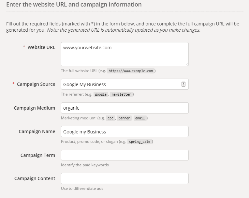Click the cpc example code tag

[x=110, y=118]
